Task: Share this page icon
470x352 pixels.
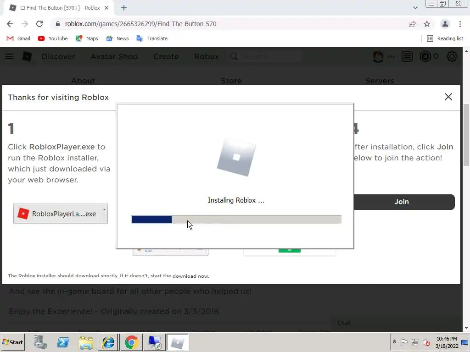Action: [x=412, y=24]
